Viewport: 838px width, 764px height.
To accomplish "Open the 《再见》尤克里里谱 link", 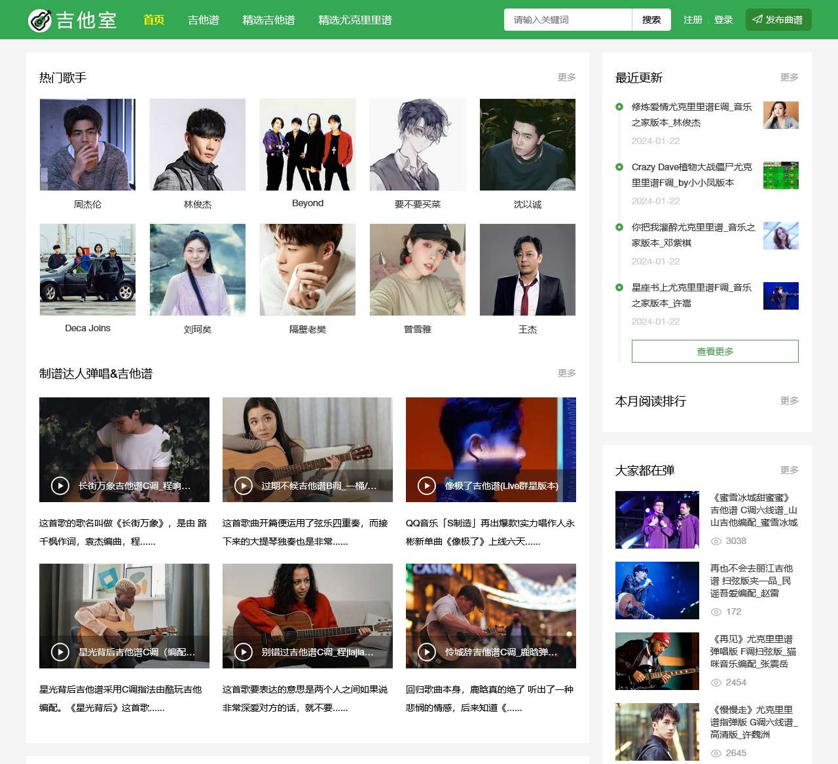I will coord(754,651).
